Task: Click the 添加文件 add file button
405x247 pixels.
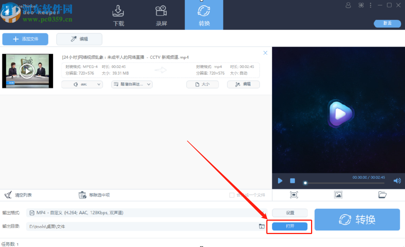Action: tap(25, 39)
